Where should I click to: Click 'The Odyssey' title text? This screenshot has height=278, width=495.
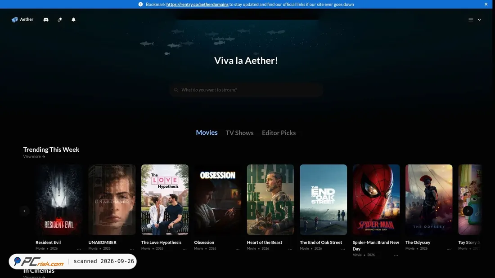(418, 243)
